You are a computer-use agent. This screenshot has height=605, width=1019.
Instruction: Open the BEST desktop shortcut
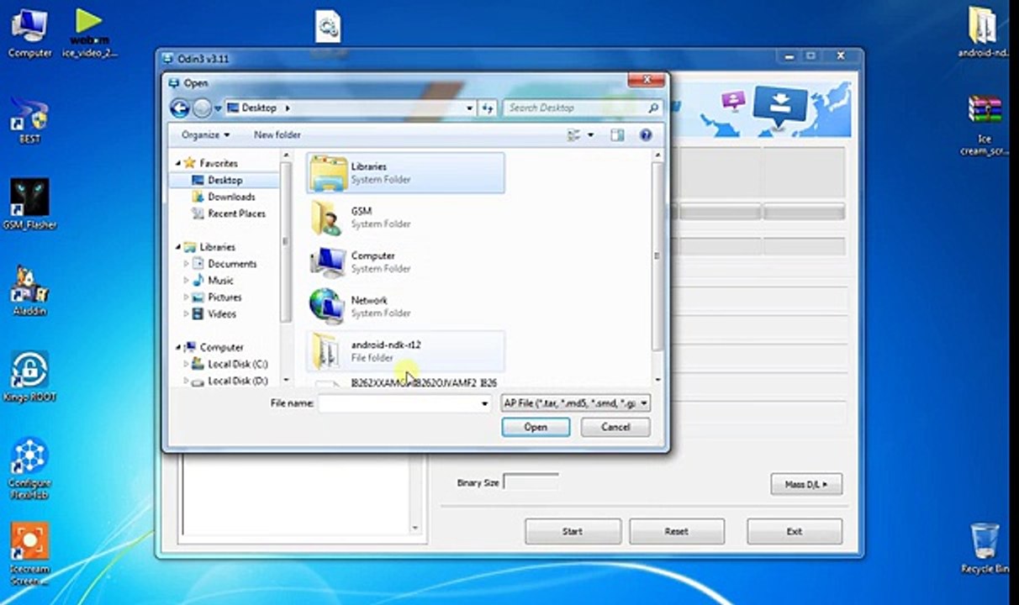tap(29, 120)
